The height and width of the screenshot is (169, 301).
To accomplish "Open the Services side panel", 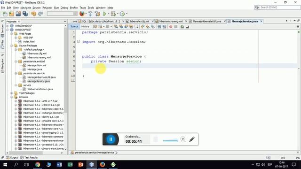I will point(2,31).
